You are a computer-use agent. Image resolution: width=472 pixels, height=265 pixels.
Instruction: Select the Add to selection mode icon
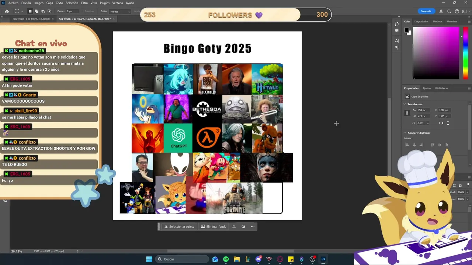click(37, 11)
